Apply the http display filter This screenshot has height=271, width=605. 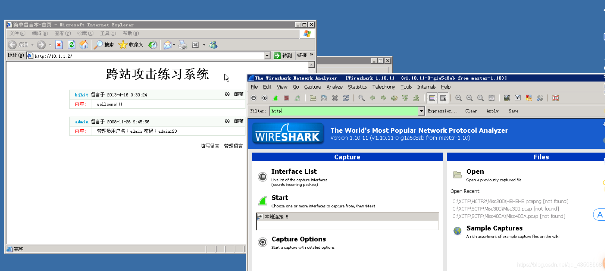(492, 111)
